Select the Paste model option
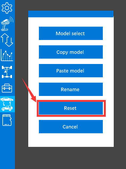The width and height of the screenshot is (126, 169). [x=71, y=71]
